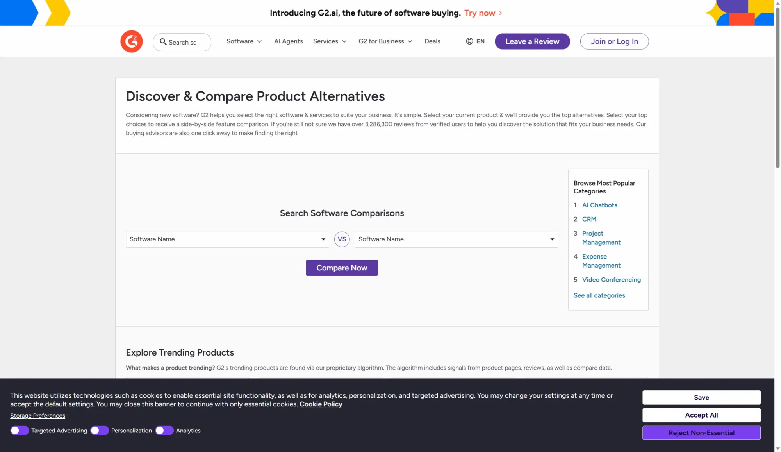Click See all categories link
Screen dimensions: 781x452
pos(599,295)
